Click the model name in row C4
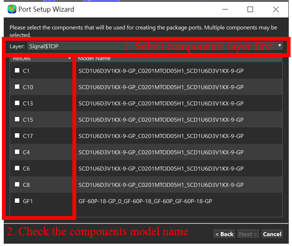Screen dimensions: 292x246 (161, 152)
